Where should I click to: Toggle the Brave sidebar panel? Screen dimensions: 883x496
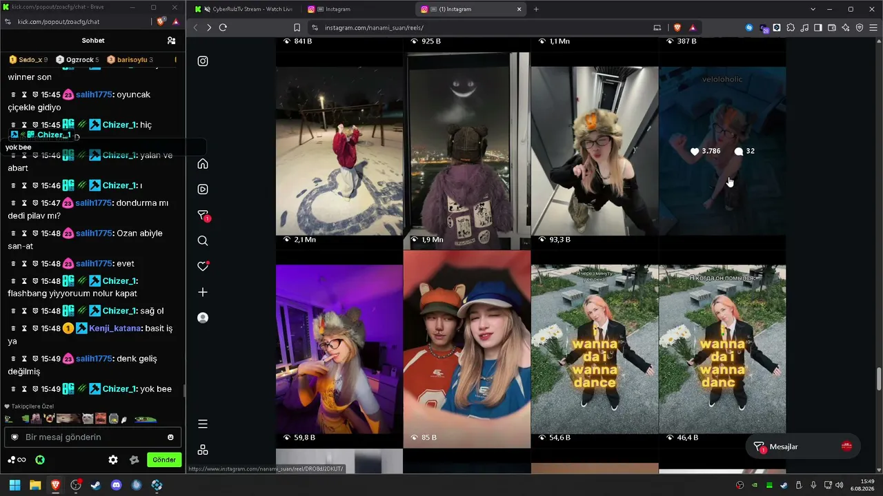pyautogui.click(x=818, y=28)
